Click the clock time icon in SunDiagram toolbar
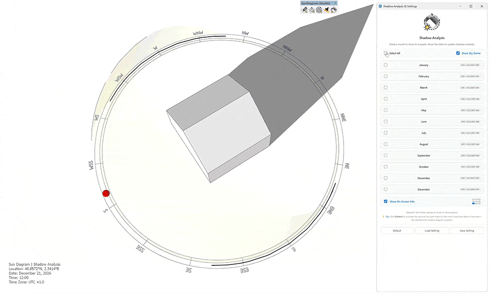The height and width of the screenshot is (294, 490). 312,10
